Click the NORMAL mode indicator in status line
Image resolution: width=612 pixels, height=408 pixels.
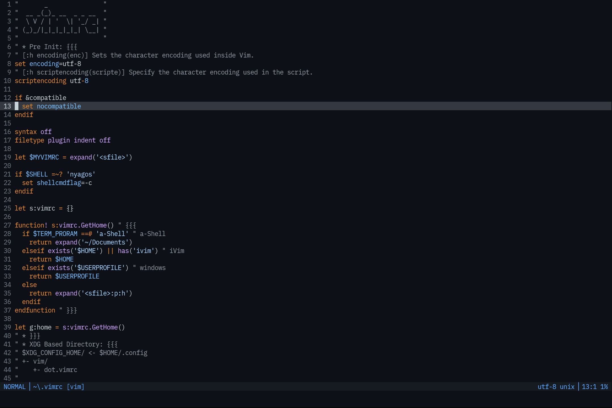pos(15,387)
